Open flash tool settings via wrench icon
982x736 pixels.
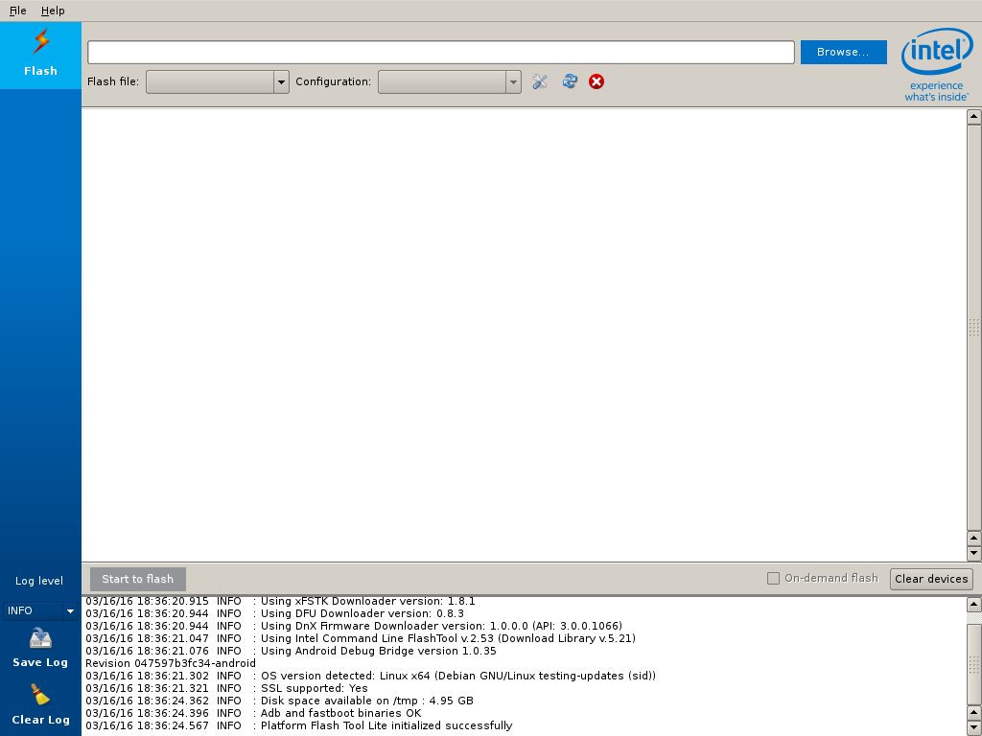coord(539,81)
